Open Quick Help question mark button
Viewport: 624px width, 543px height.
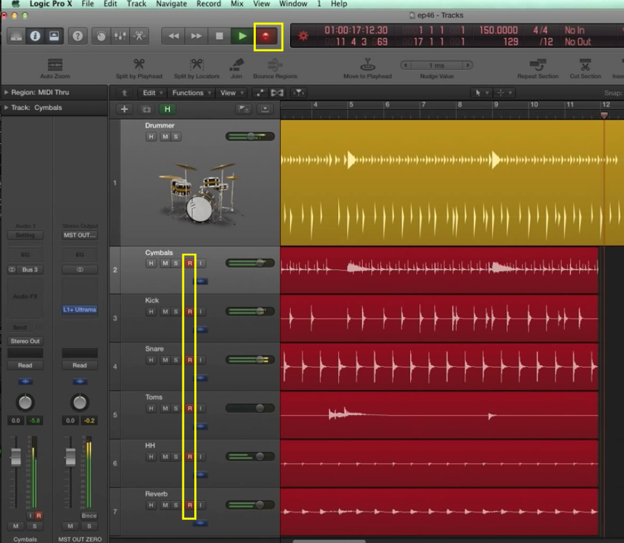(x=78, y=36)
